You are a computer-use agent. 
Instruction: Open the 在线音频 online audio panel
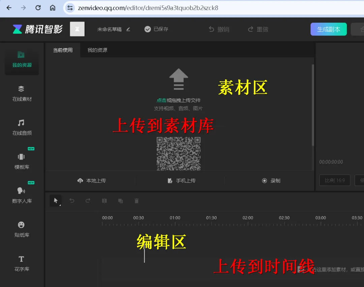21,127
